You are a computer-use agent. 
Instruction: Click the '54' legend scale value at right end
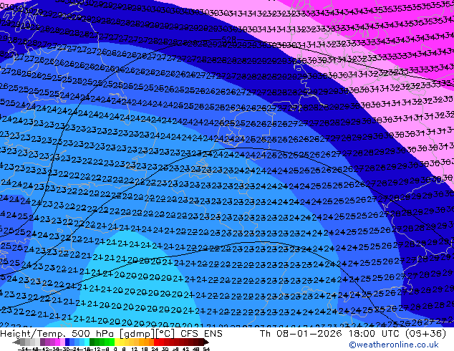coord(206,350)
